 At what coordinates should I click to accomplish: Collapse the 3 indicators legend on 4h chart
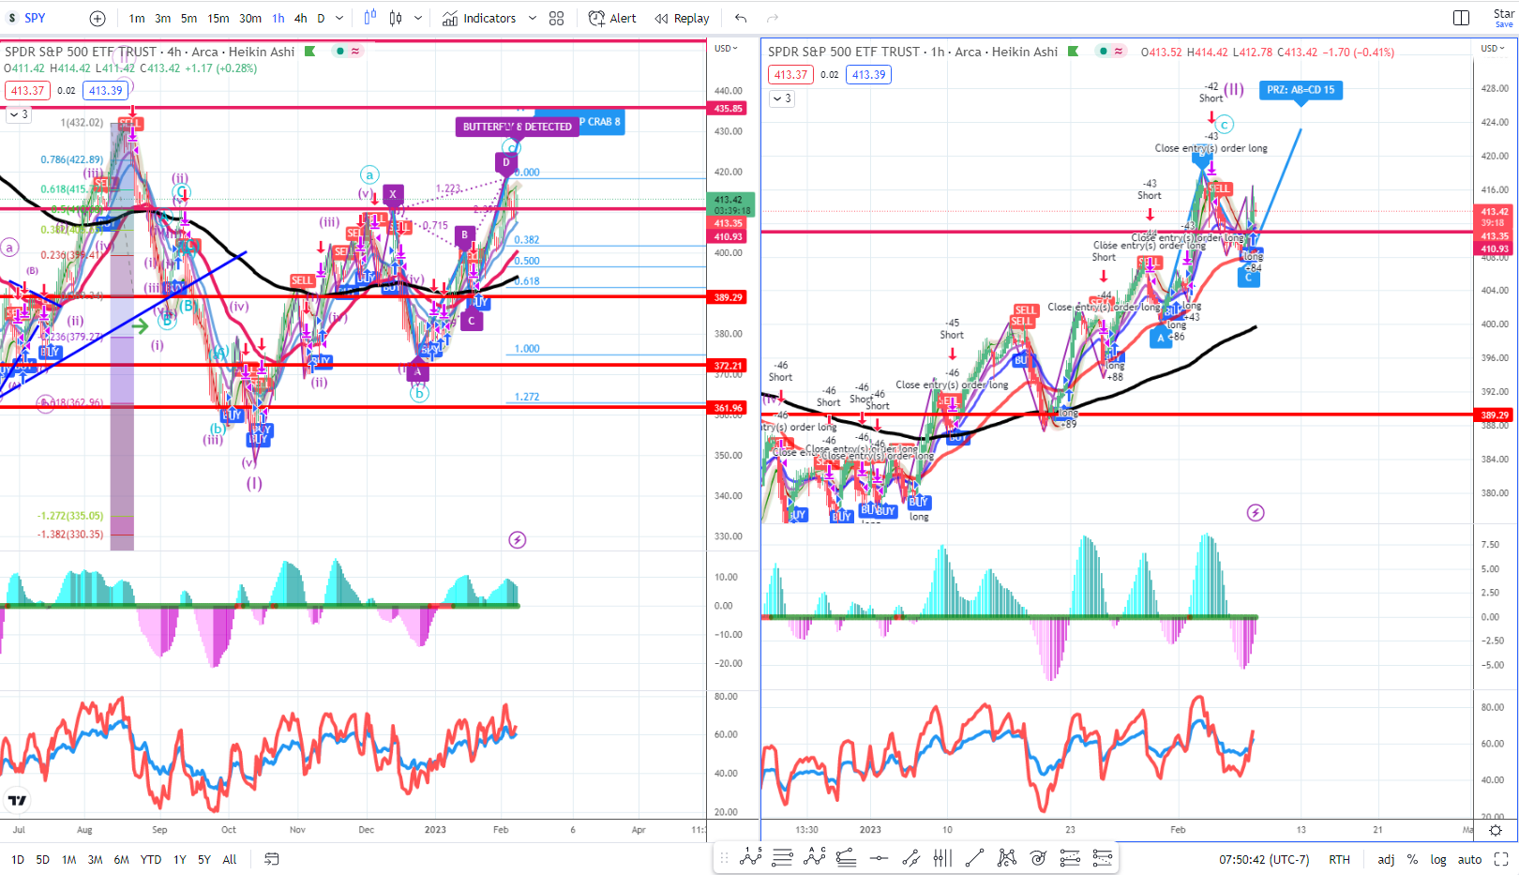coord(18,114)
